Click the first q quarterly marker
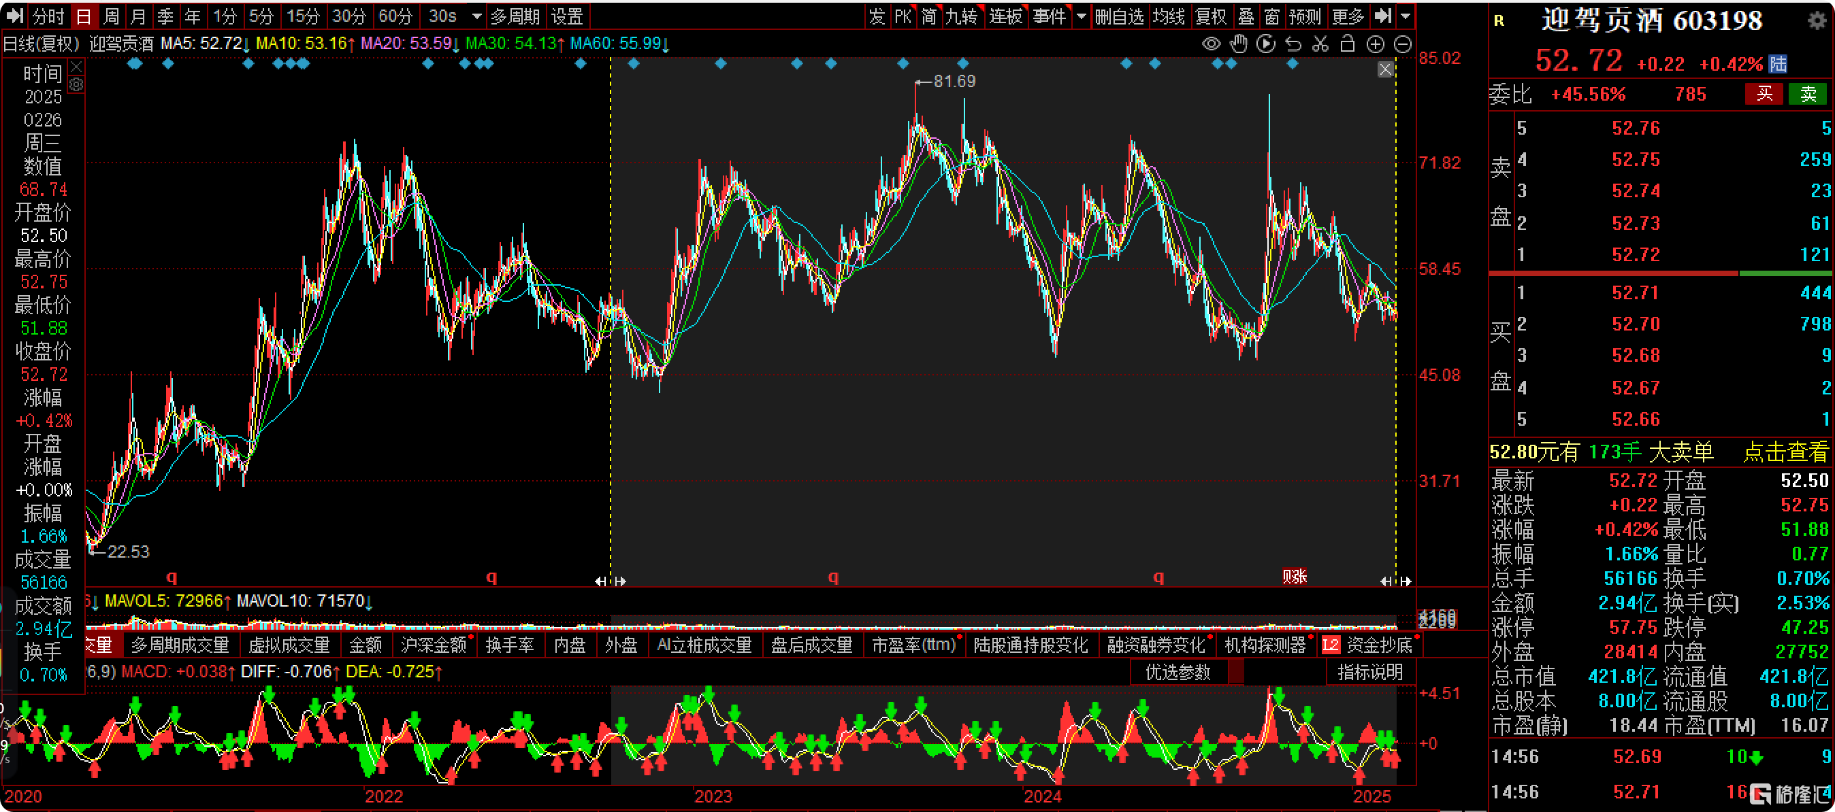1835x812 pixels. click(172, 577)
